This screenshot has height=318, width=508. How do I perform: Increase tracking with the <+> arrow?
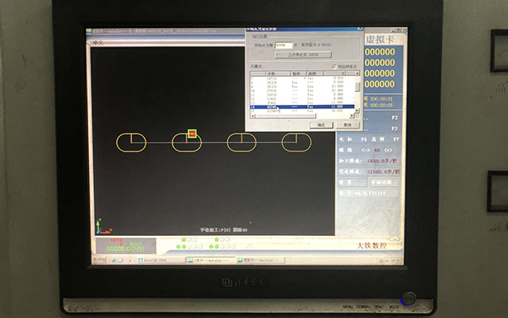click(388, 150)
